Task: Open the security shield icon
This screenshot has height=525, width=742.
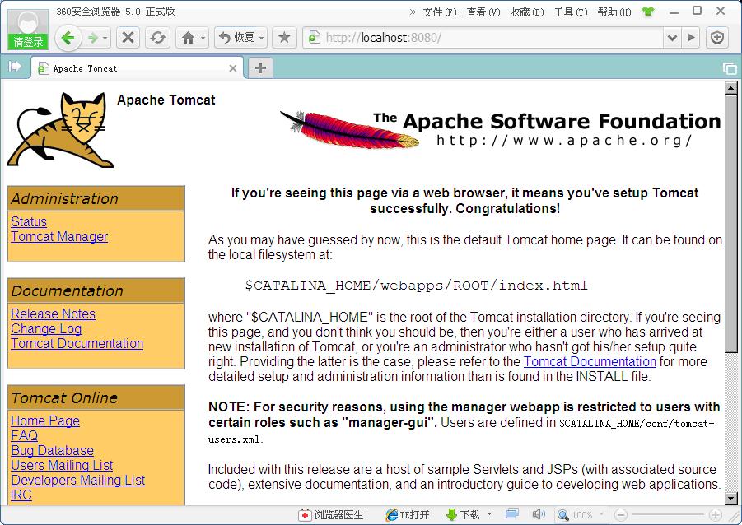Action: pos(717,38)
